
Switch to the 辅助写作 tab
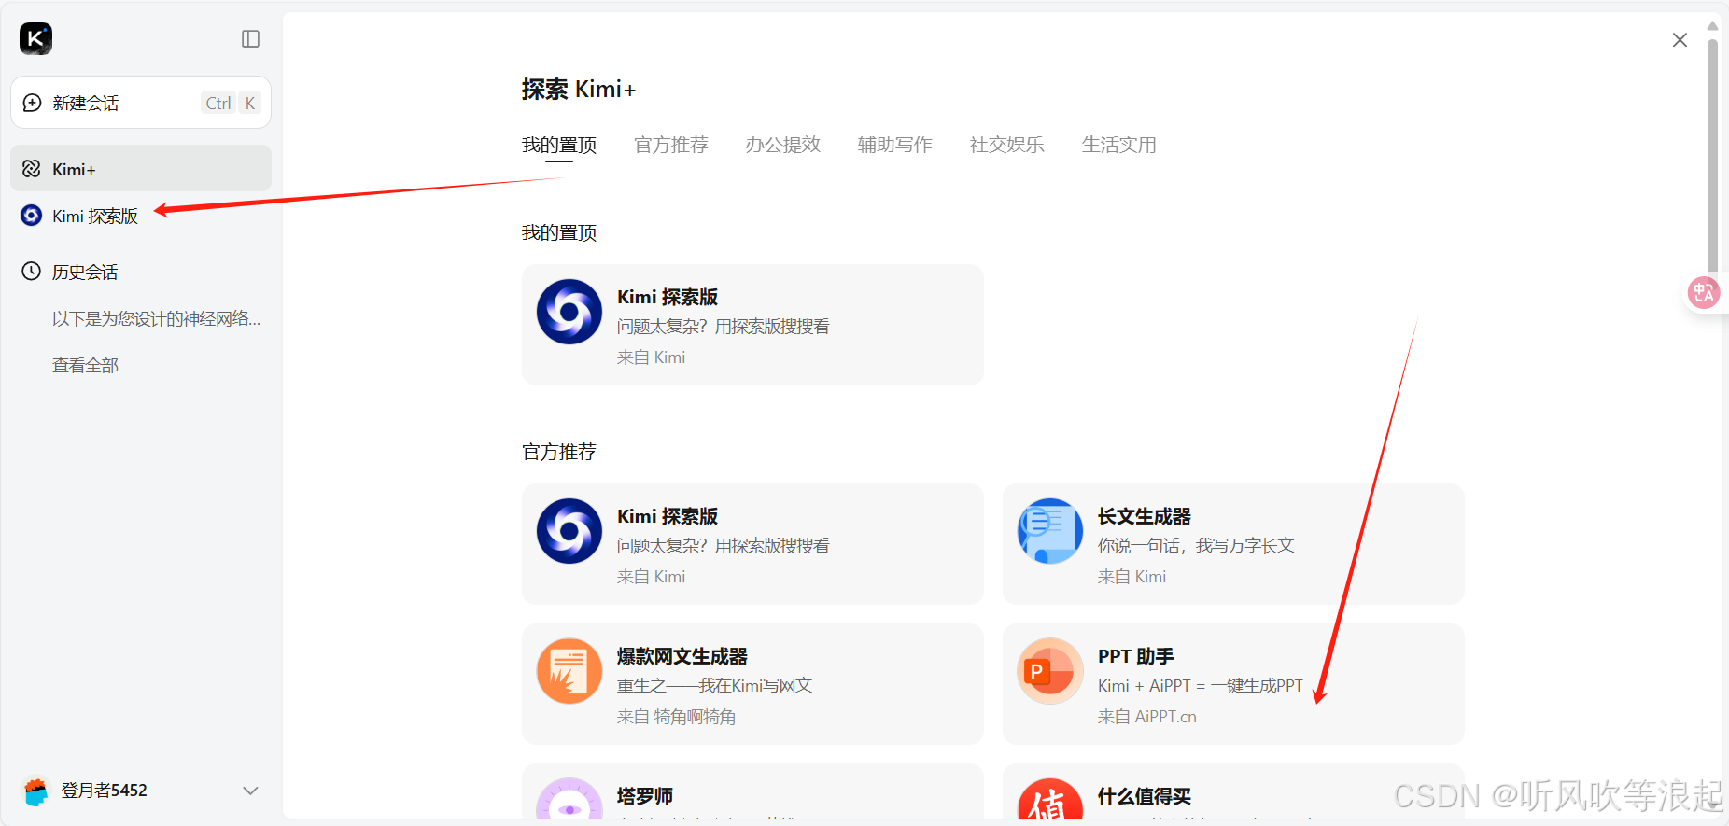(895, 145)
